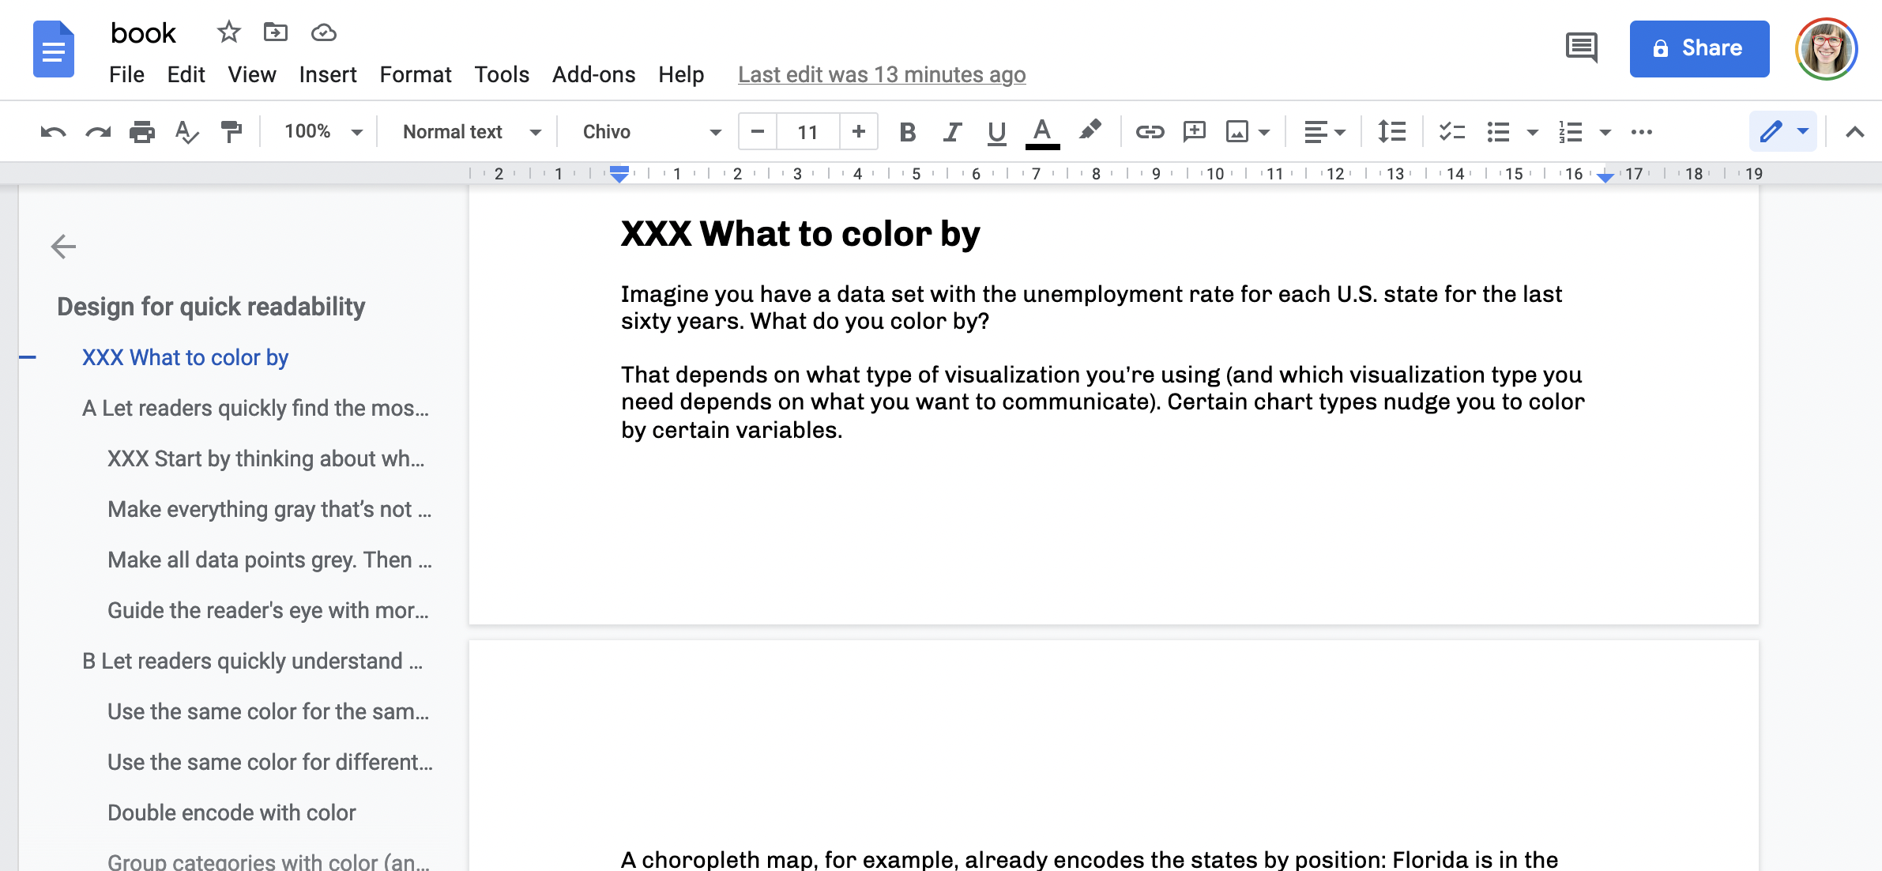Open the Chivo font dropdown
Screen dimensions: 1882x871
point(652,132)
